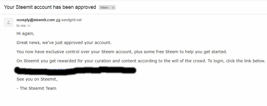Viewport: 267px width, 106px height.
Task: Click the sendgrid.net sender domain text
Action: 71,20
